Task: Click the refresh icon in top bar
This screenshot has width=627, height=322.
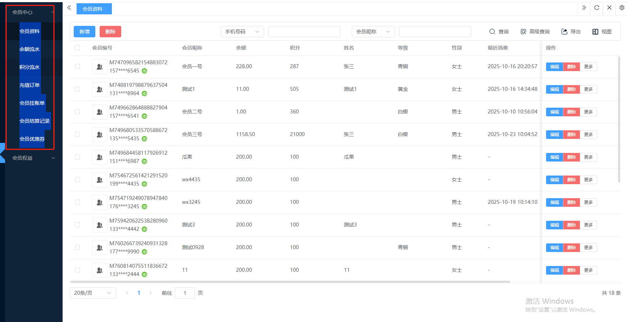Action: (x=596, y=8)
